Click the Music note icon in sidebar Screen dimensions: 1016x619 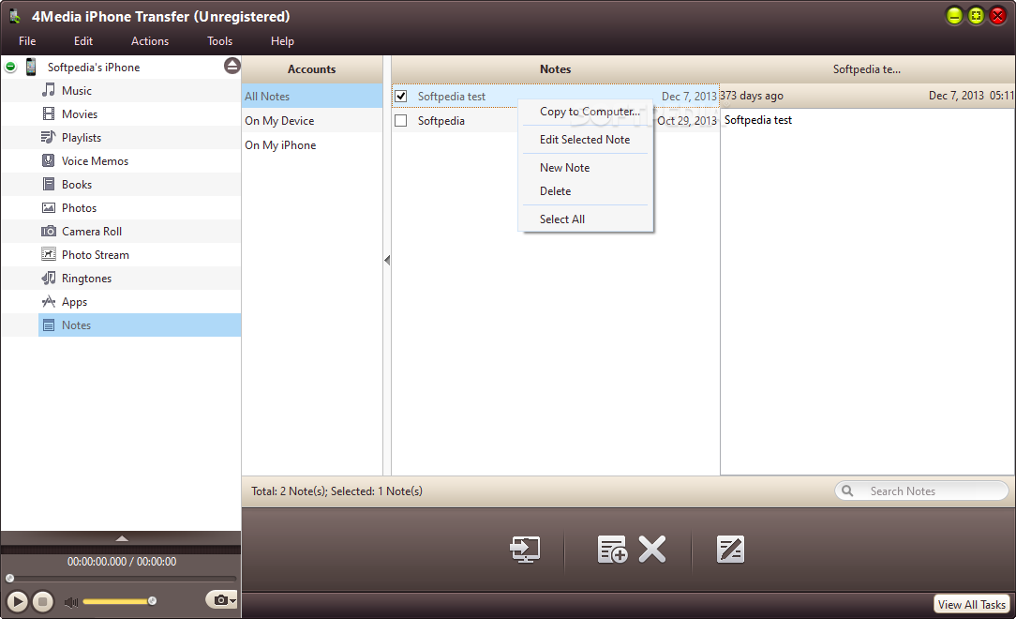click(49, 90)
